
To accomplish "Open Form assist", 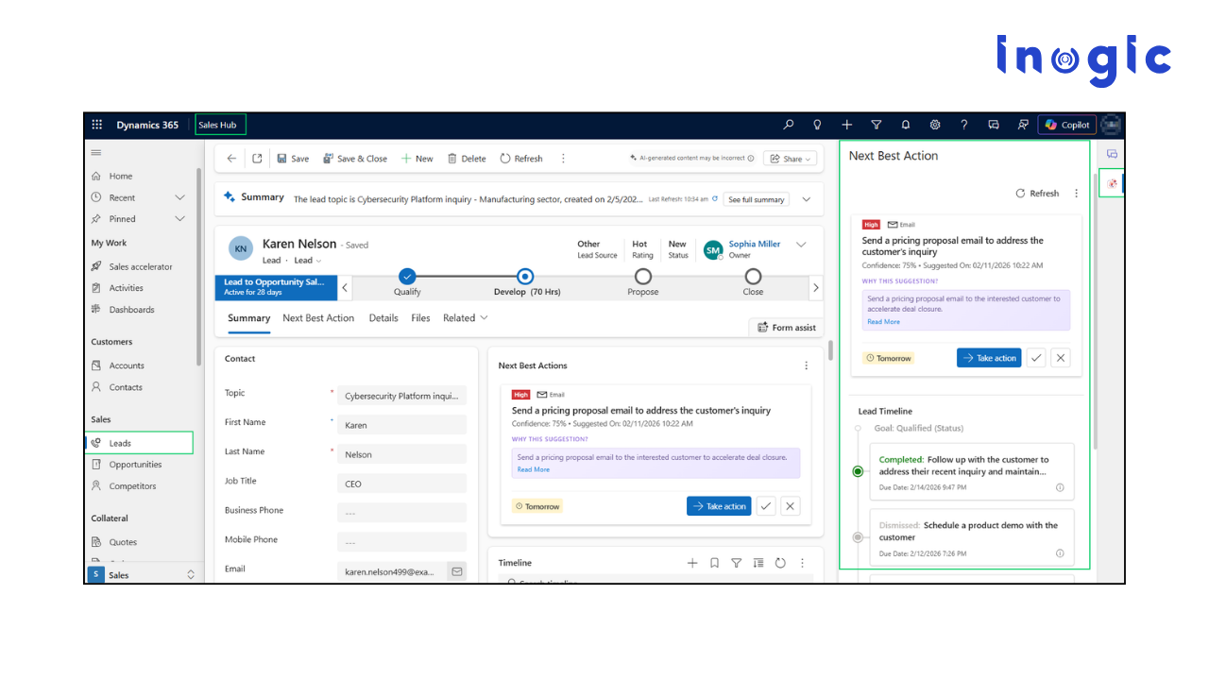I will point(786,327).
